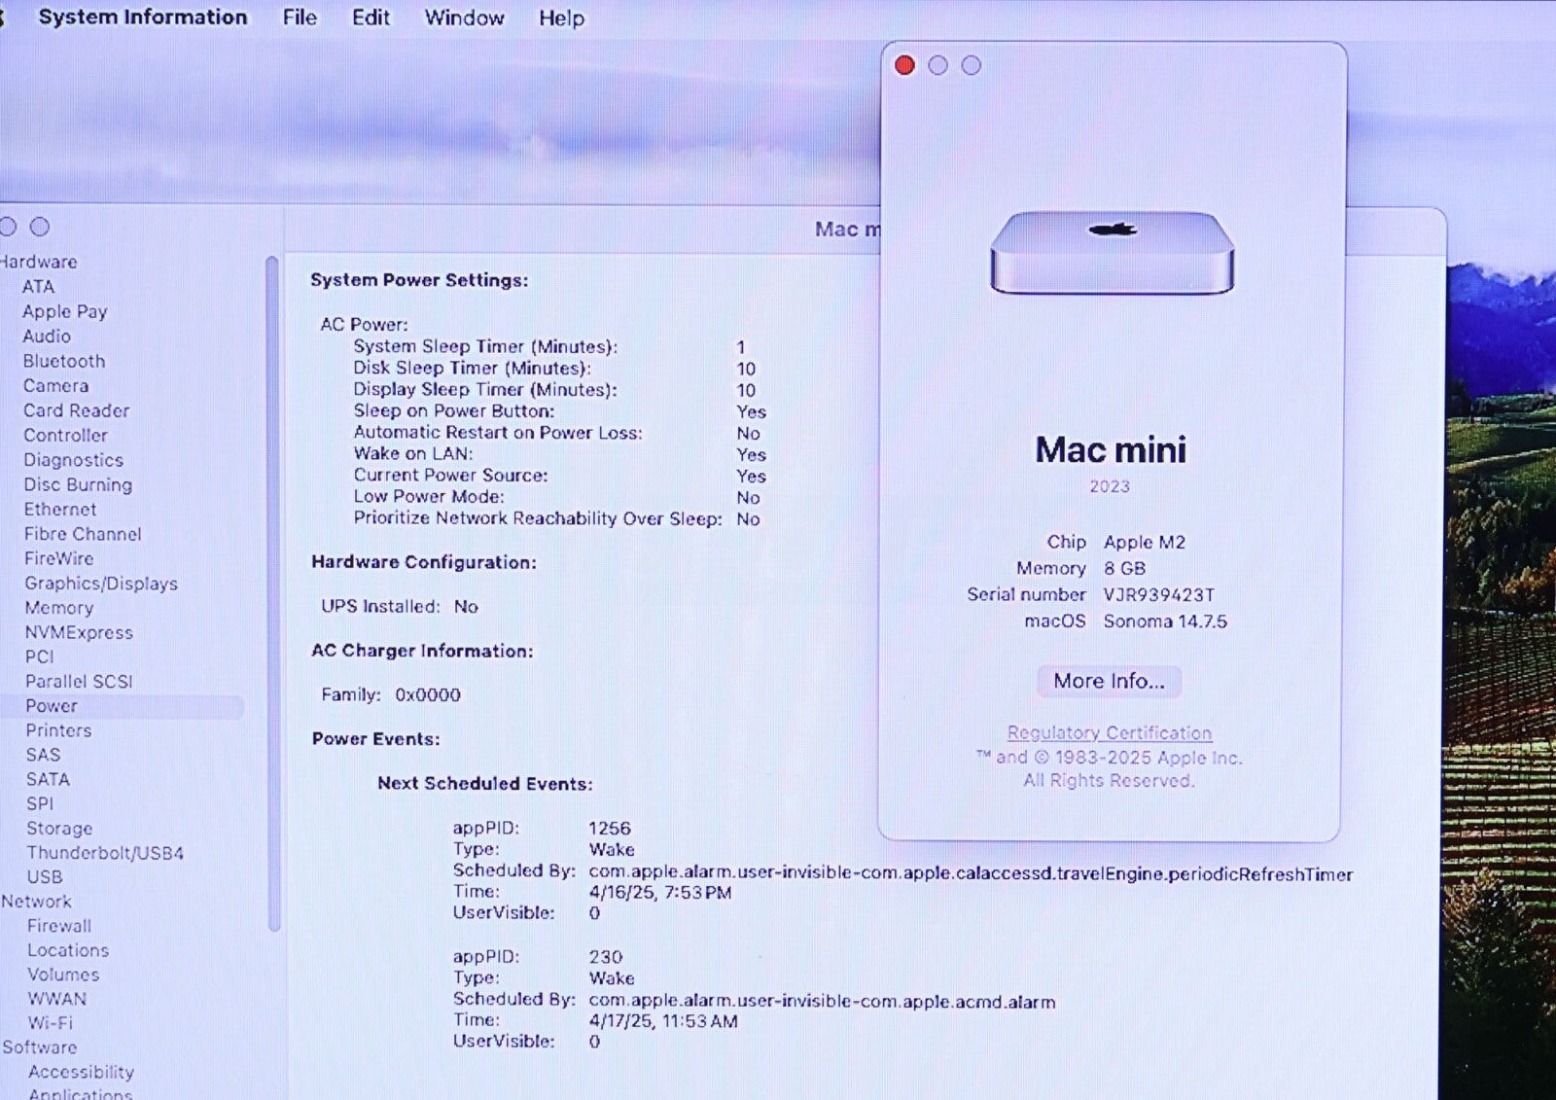Click the 8 GB memory value

coord(1124,568)
